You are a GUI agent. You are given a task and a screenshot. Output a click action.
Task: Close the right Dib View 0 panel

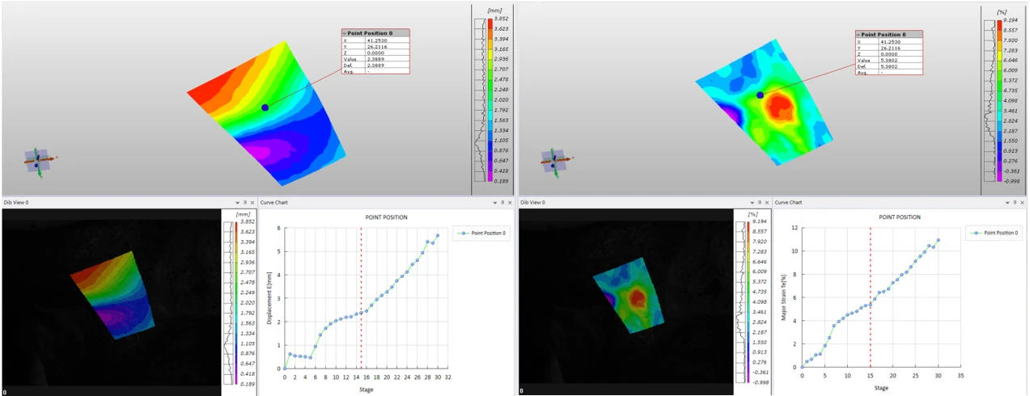pos(767,202)
